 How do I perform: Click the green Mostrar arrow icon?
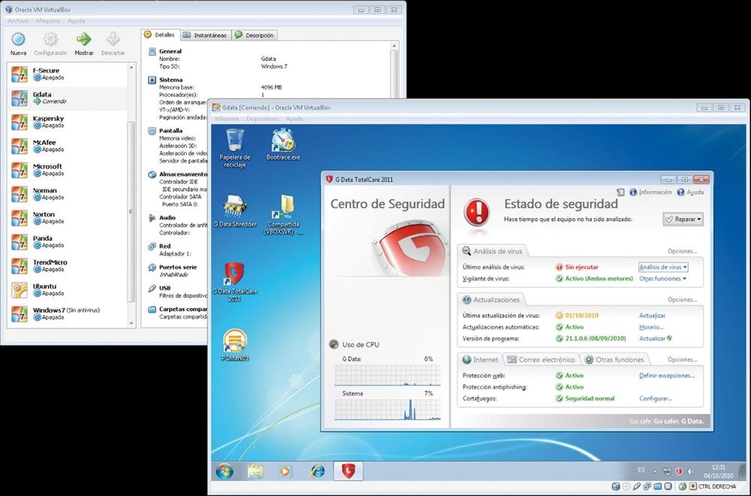(84, 39)
